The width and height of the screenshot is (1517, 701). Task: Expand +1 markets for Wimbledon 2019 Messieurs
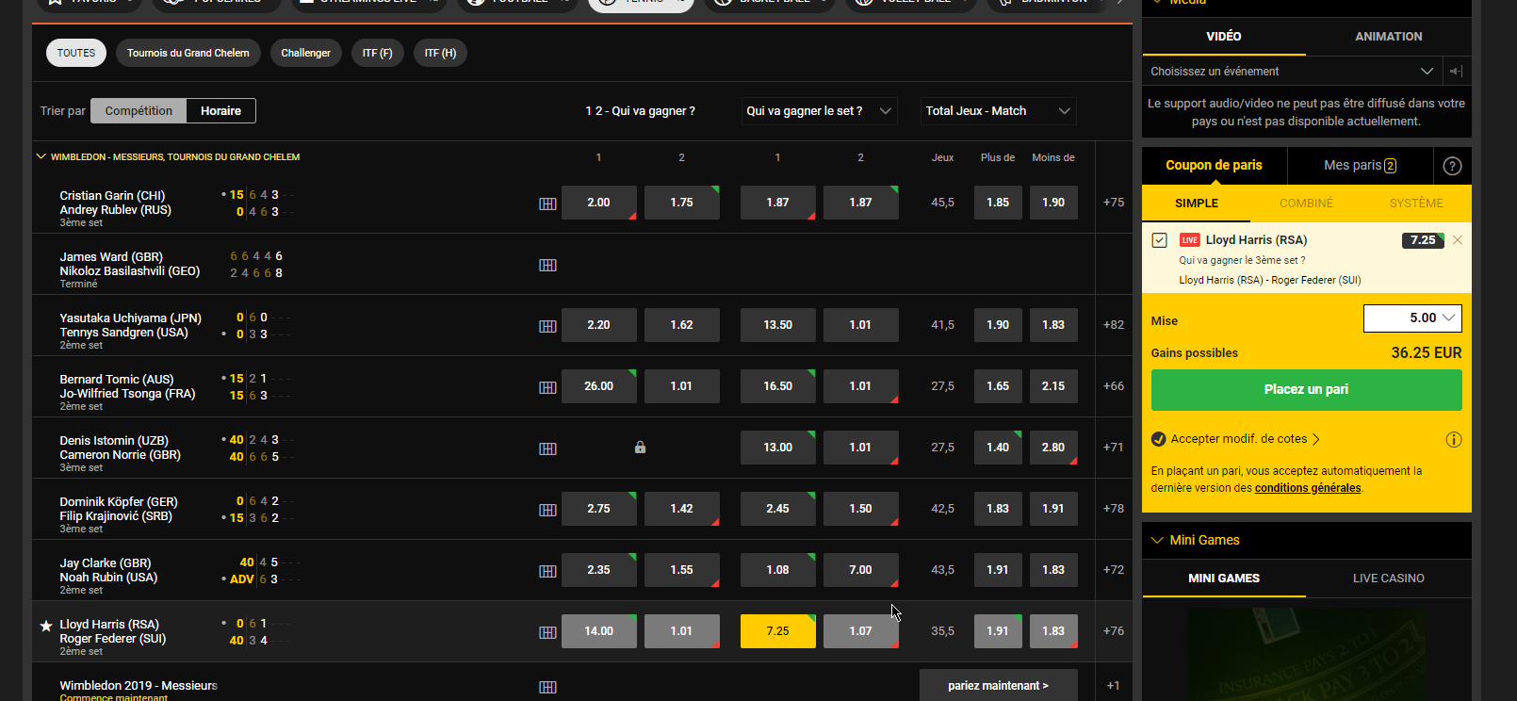[1114, 686]
